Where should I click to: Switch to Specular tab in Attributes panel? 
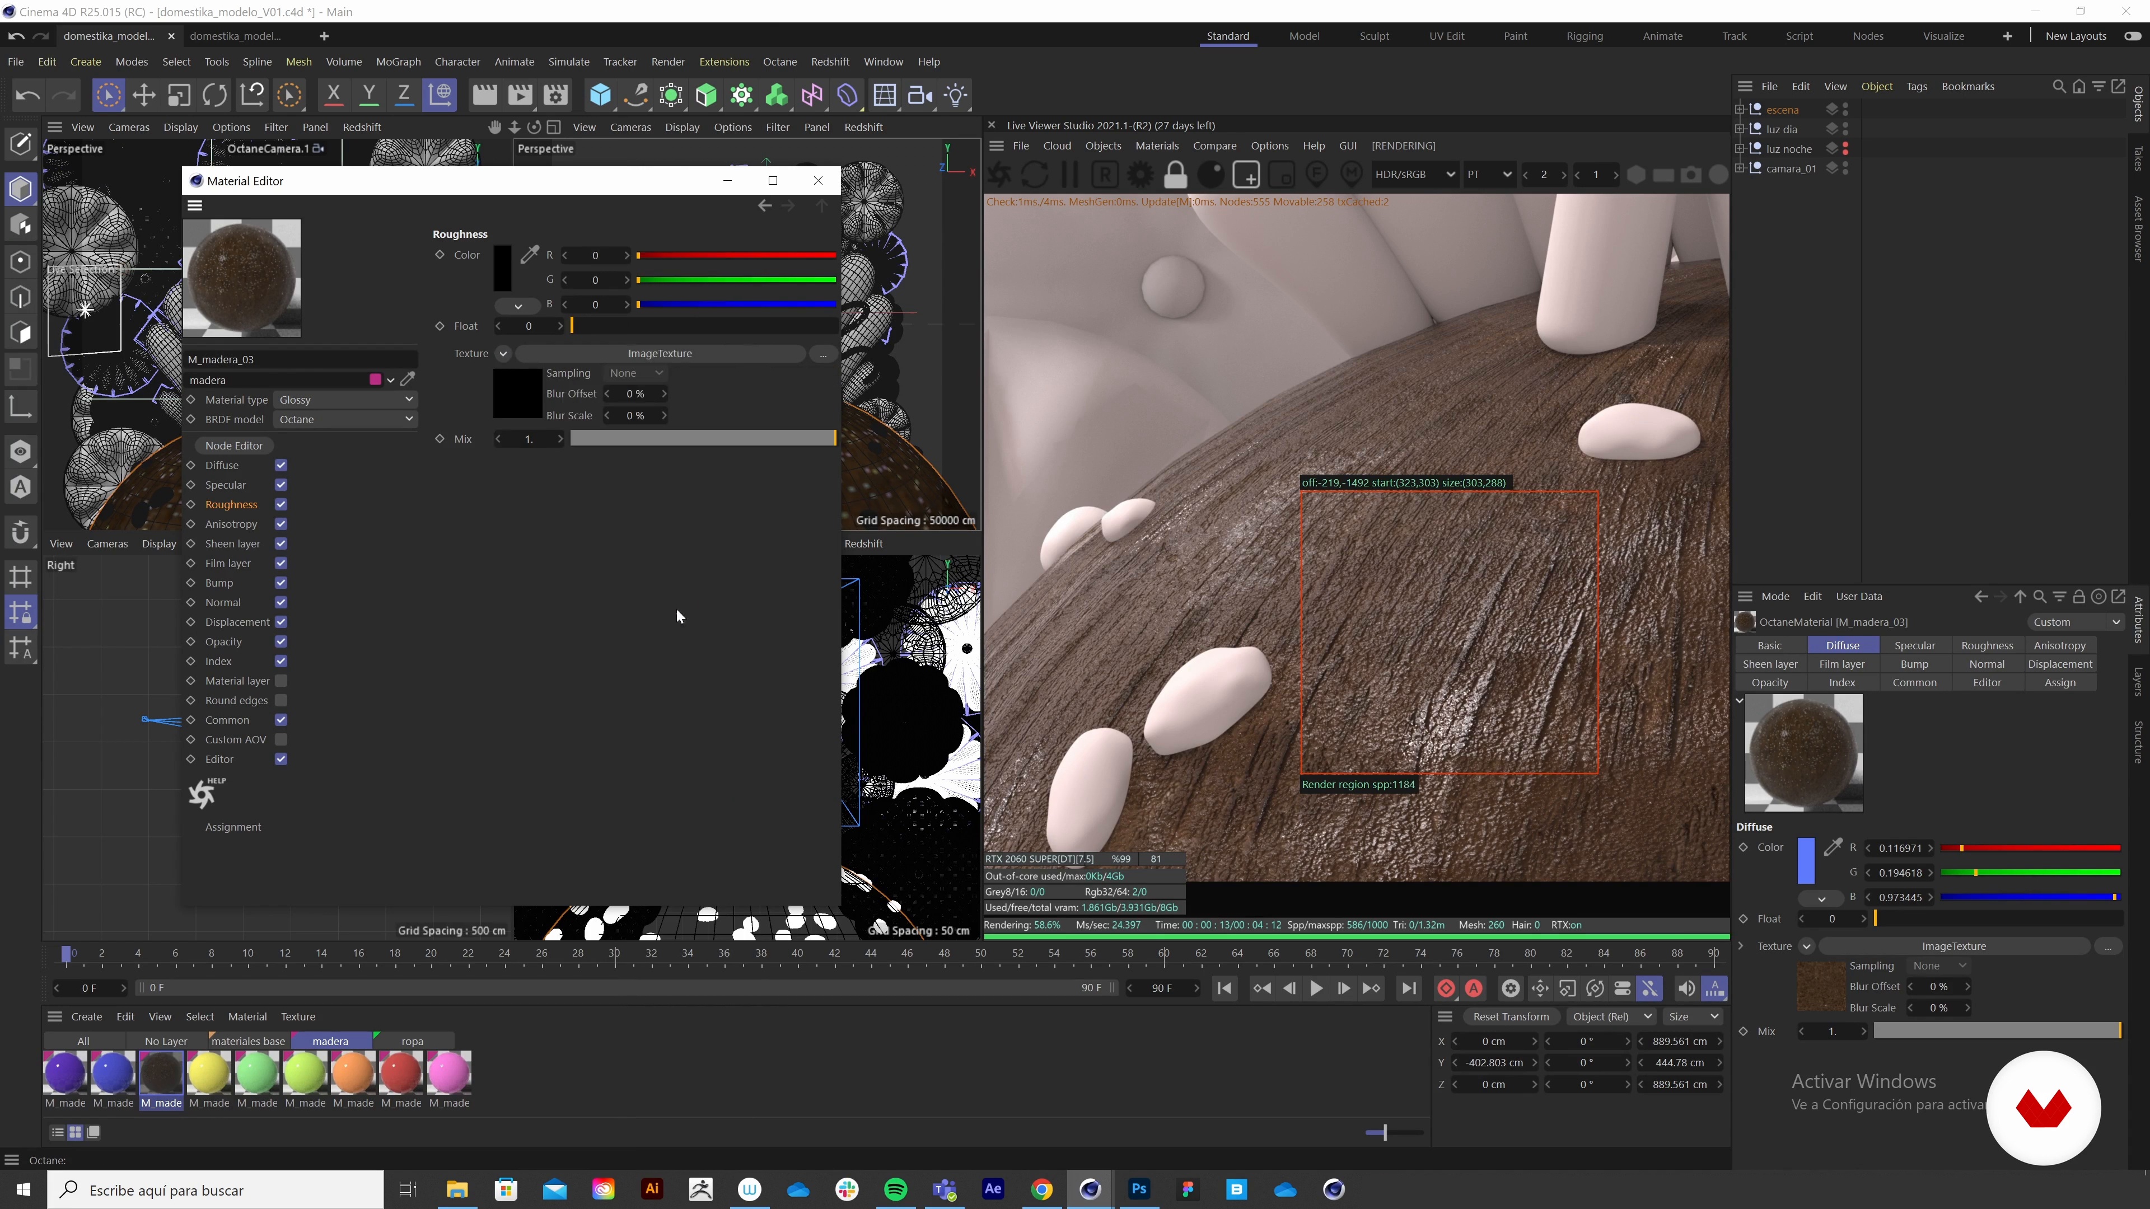[1915, 645]
